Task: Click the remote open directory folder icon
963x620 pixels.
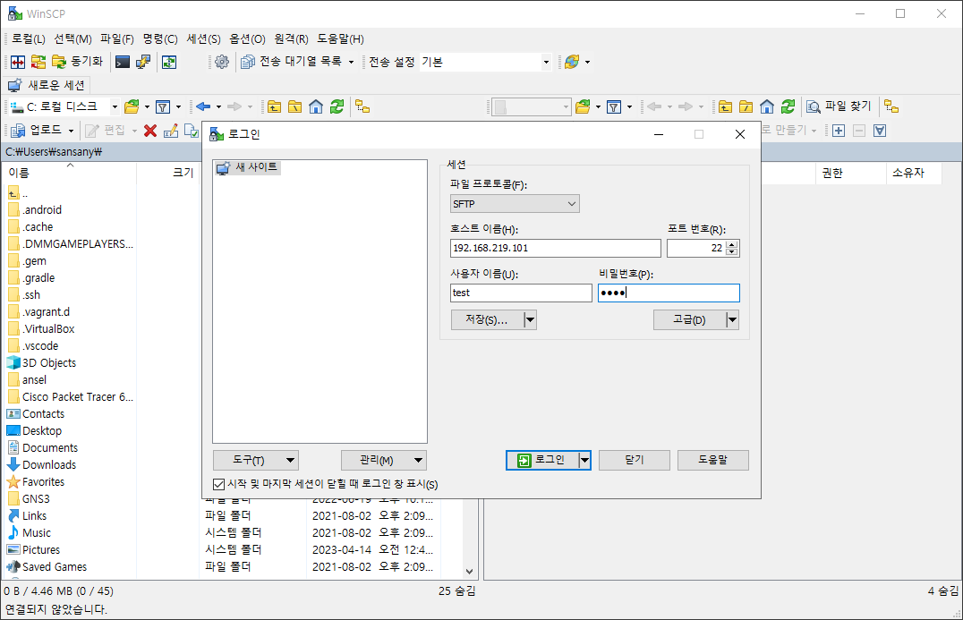Action: point(583,106)
